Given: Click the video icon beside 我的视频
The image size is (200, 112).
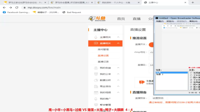Looking at the screenshot, I should click(96, 93).
